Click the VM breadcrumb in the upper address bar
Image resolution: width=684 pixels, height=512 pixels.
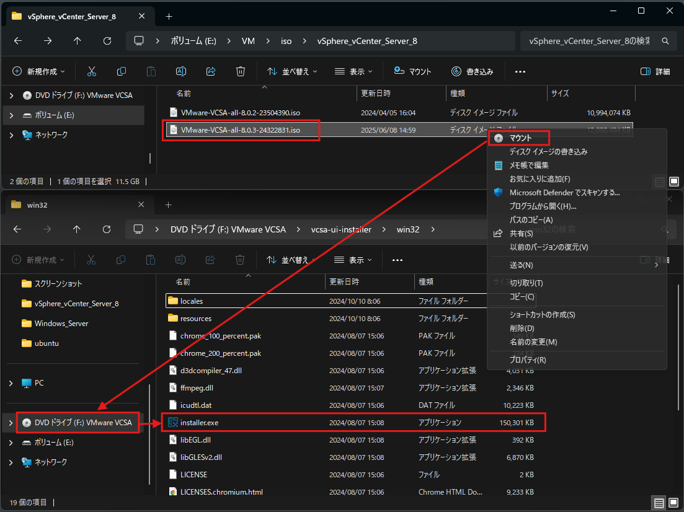248,41
